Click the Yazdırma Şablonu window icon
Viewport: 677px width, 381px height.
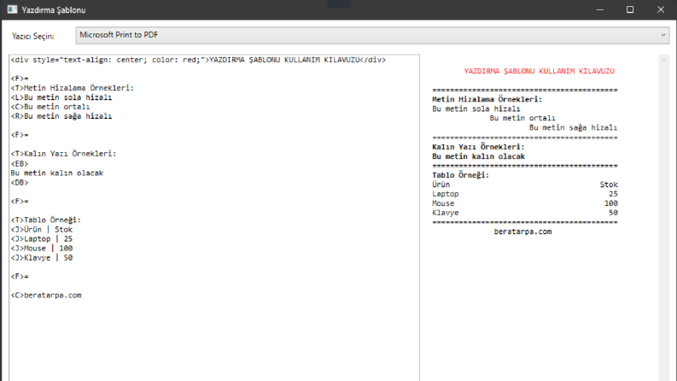point(12,9)
